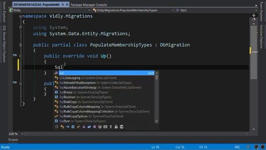Click the no-entry circle filter icon

coord(121,127)
